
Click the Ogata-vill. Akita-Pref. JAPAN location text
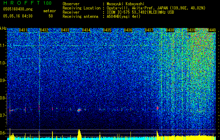coord(156,8)
